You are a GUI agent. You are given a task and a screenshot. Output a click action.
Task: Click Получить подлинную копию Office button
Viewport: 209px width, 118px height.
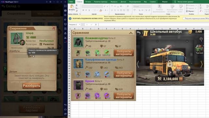[196, 18]
